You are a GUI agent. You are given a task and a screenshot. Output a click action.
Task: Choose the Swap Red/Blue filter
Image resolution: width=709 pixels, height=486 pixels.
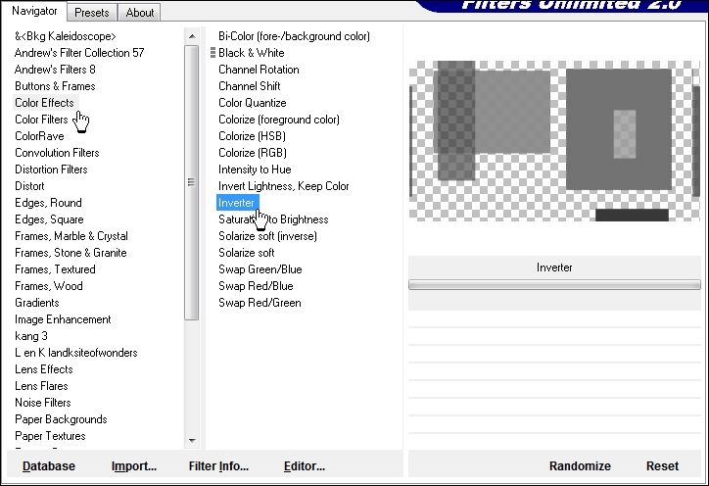256,287
